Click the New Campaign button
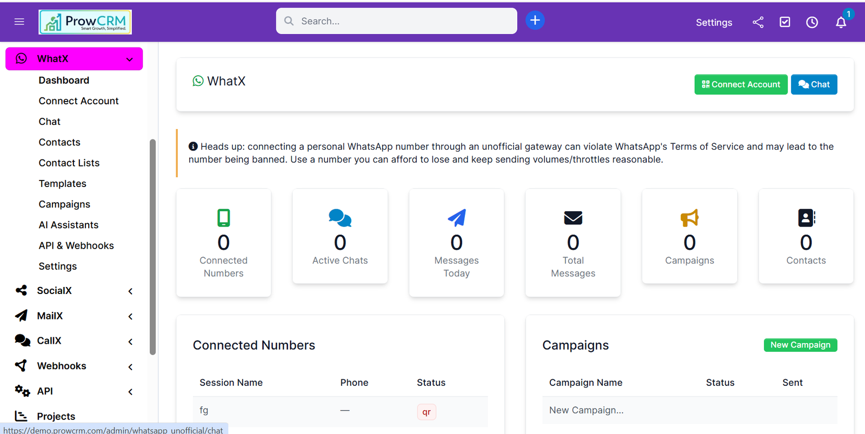This screenshot has width=865, height=434. pos(800,345)
